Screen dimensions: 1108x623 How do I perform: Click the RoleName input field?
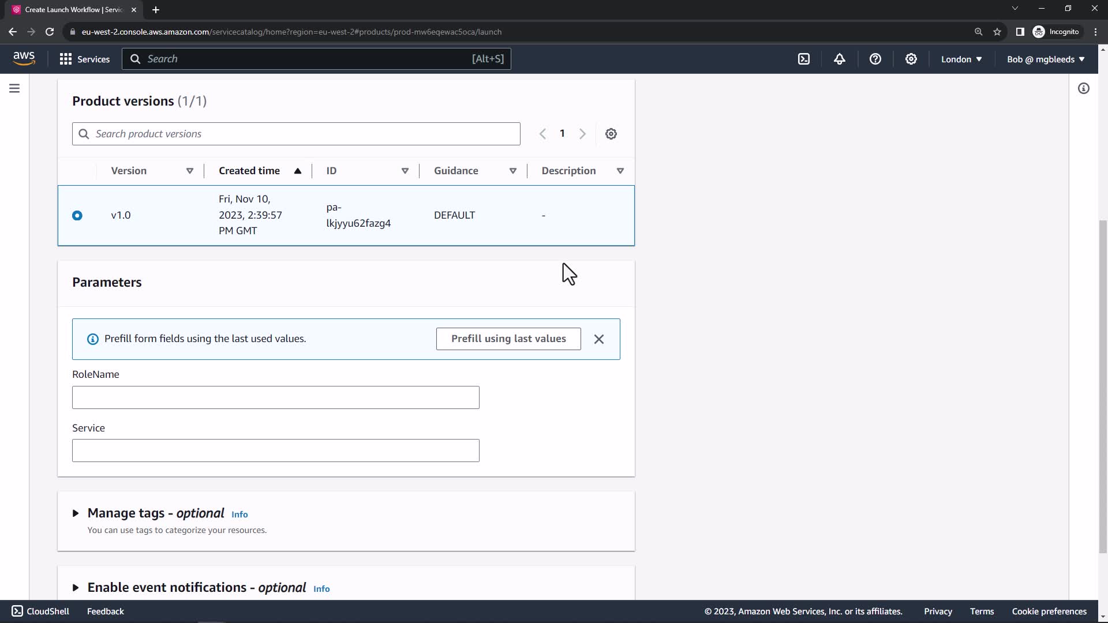click(275, 397)
